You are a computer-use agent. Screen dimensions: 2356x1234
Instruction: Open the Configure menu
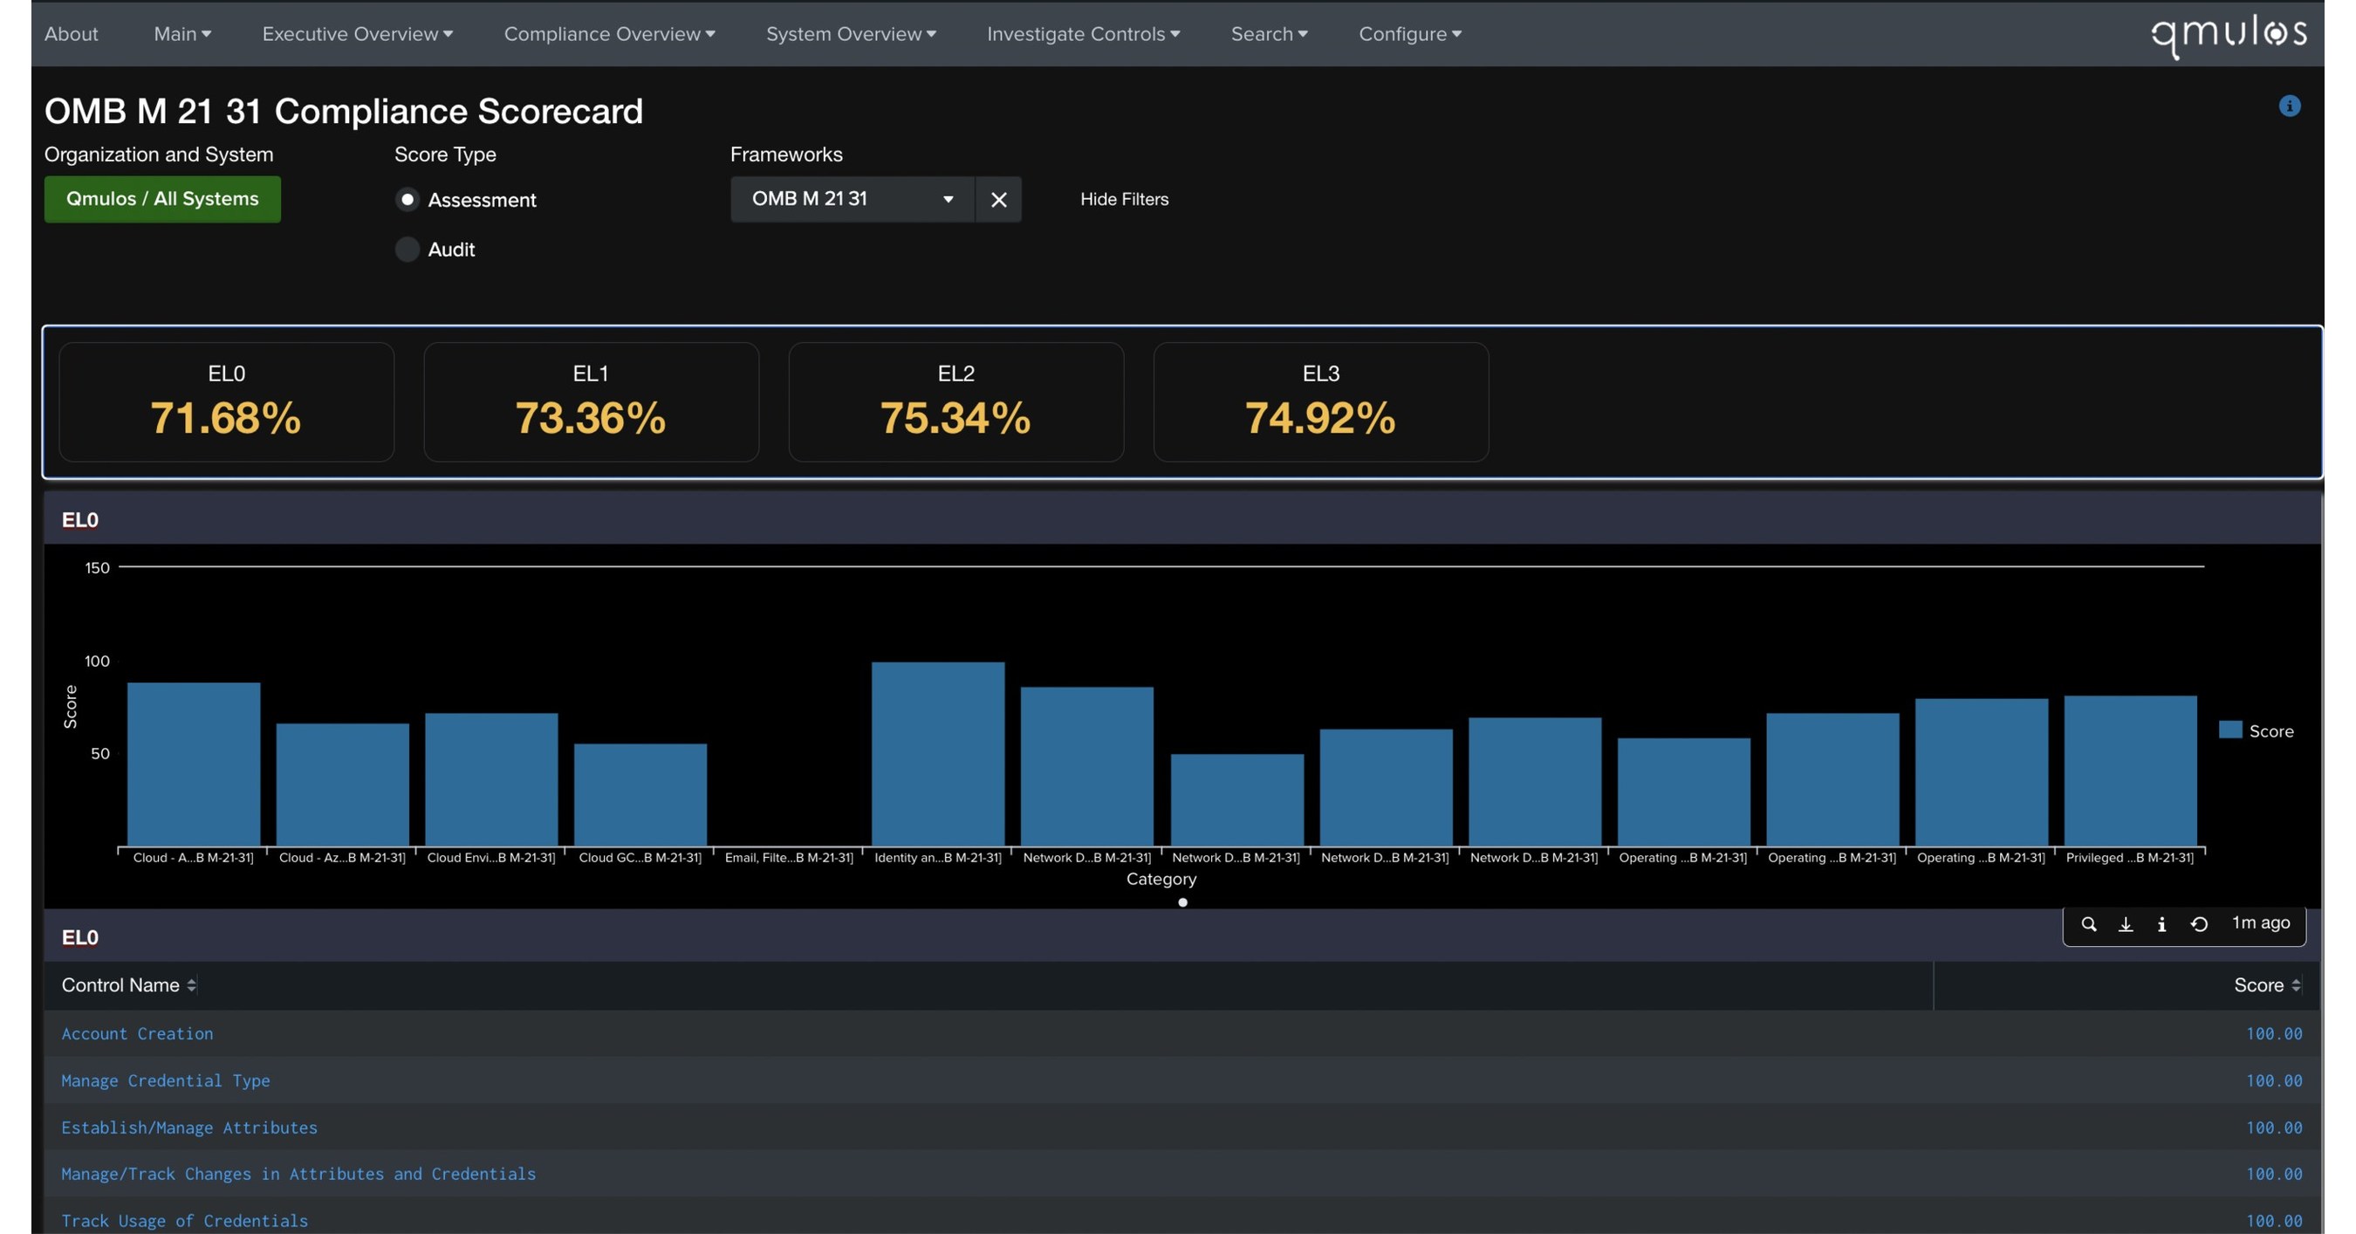click(1409, 34)
